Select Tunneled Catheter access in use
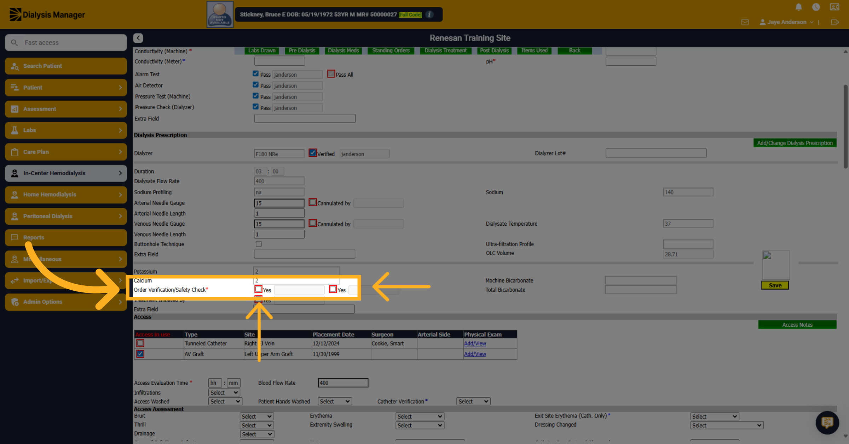The image size is (849, 444). point(140,343)
